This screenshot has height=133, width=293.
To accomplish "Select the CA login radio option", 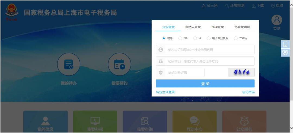I will [180, 38].
